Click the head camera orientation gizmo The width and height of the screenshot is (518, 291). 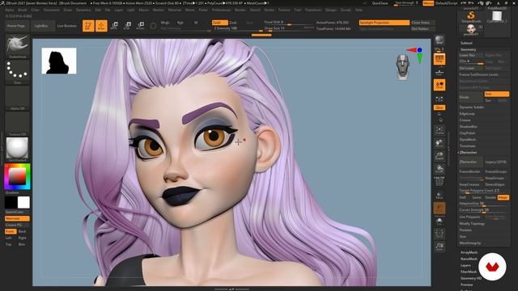pyautogui.click(x=403, y=67)
